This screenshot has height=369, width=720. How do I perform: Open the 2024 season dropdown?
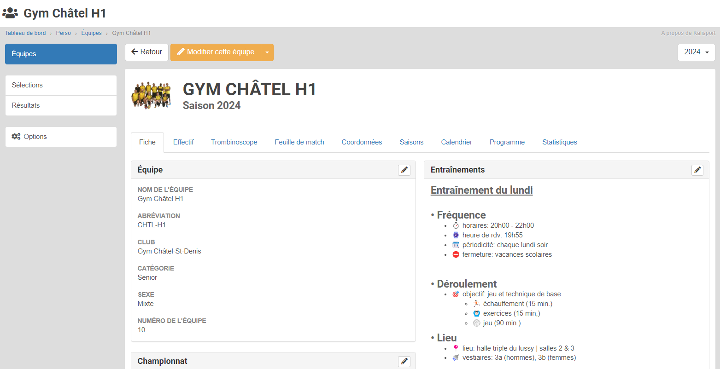pyautogui.click(x=696, y=52)
